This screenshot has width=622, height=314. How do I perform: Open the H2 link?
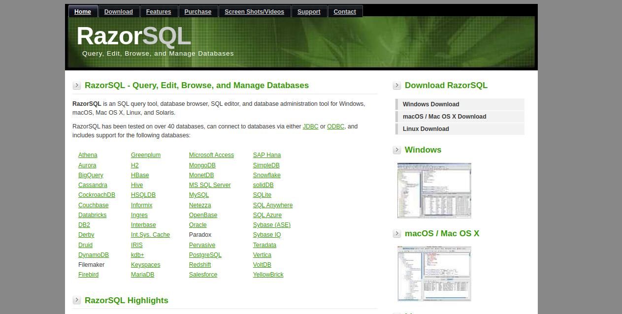click(x=135, y=165)
